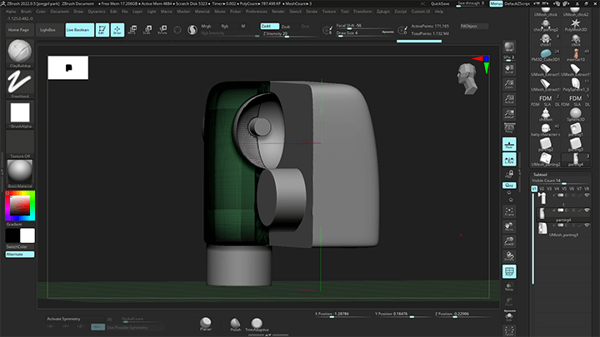The height and width of the screenshot is (337, 600).
Task: Select the chicken tool thumbnail
Action: pos(546,114)
